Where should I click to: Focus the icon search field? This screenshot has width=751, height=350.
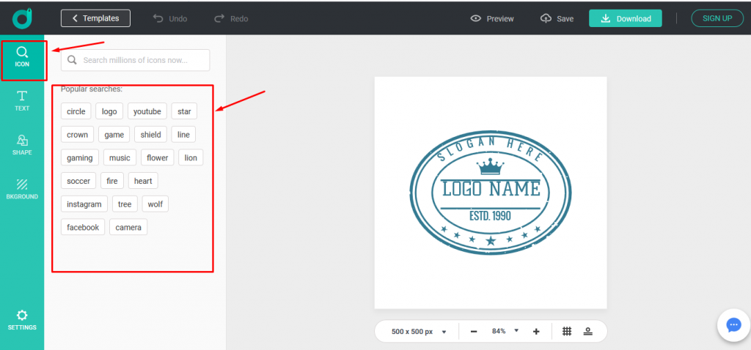pyautogui.click(x=135, y=60)
